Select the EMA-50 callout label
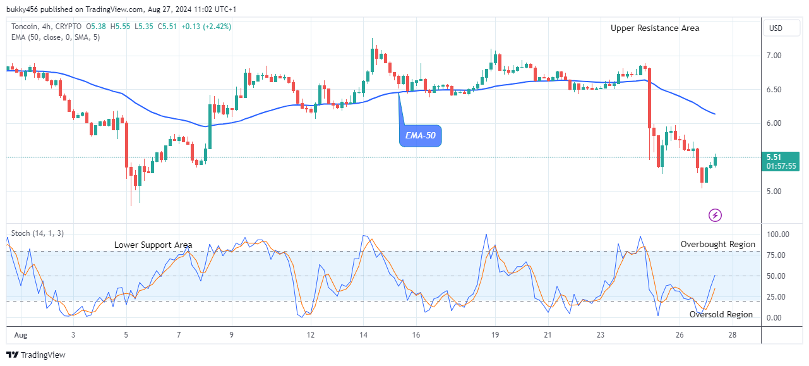Viewport: 809px width, 366px height. [x=420, y=135]
